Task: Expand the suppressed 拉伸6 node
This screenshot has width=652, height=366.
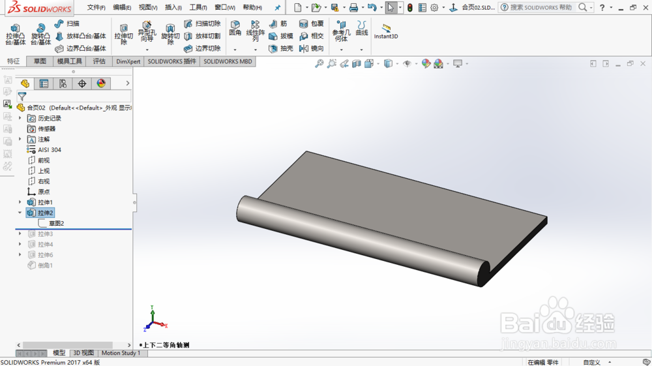Action: pyautogui.click(x=20, y=254)
